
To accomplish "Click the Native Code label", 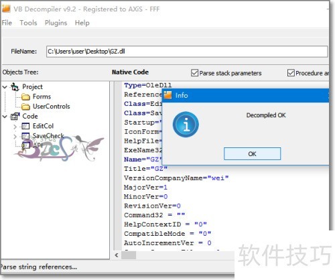I will (130, 72).
